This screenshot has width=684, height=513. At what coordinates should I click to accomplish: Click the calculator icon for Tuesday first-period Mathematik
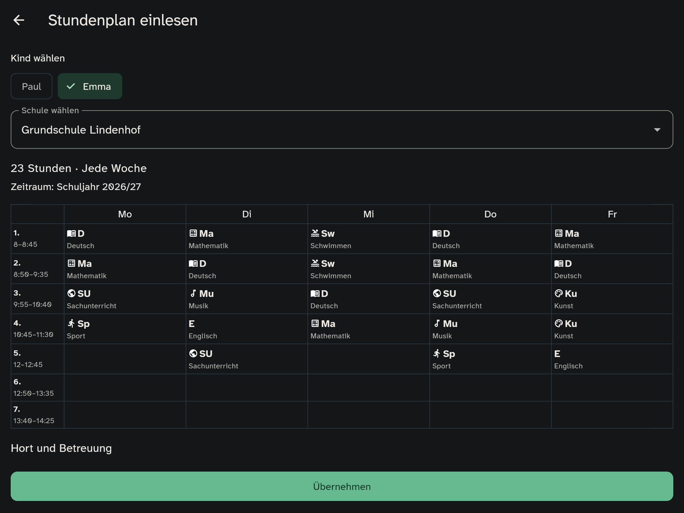point(193,233)
